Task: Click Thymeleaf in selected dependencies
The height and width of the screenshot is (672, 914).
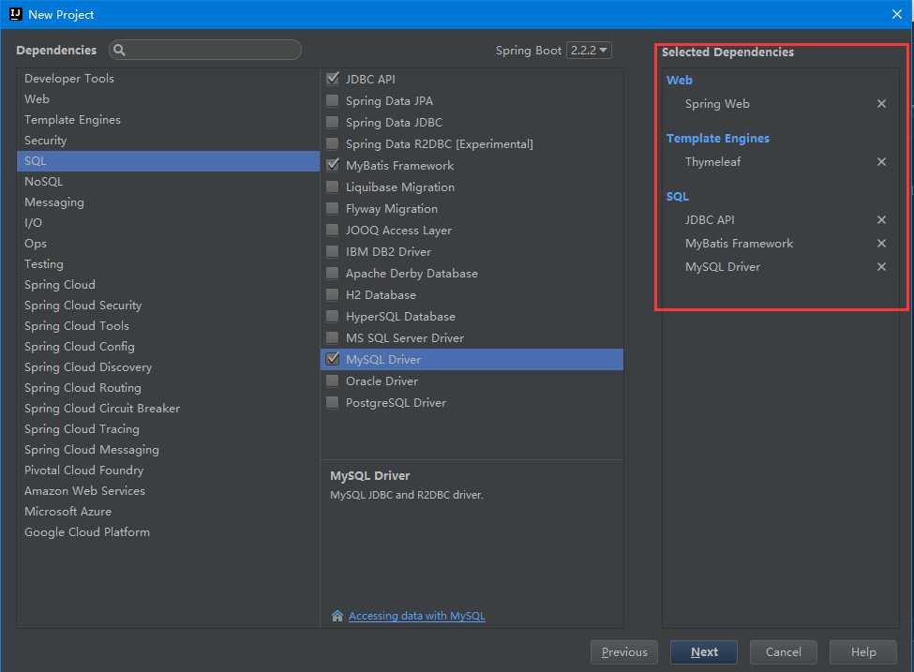Action: (x=712, y=162)
